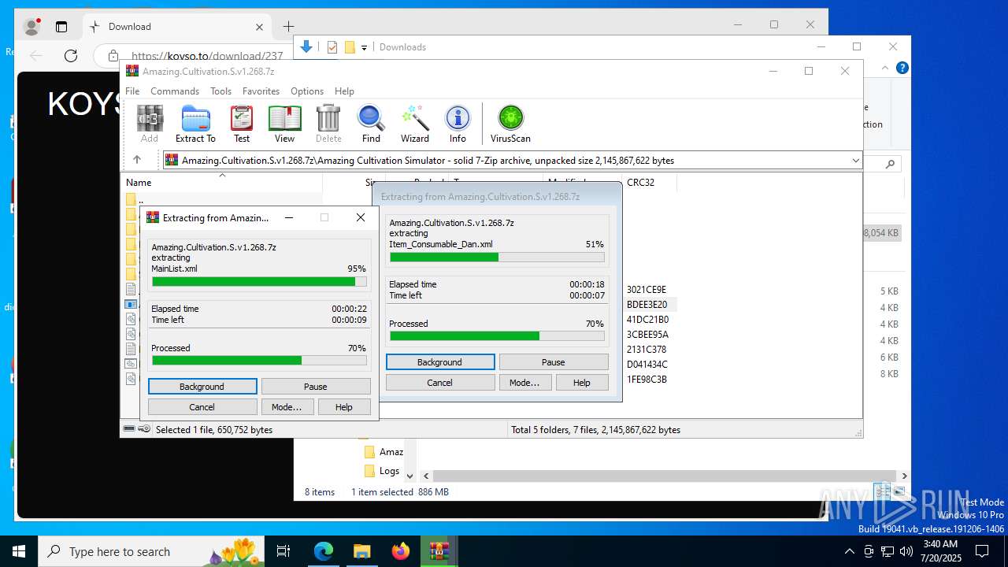Show hidden tray icons chevron
1008x567 pixels.
pyautogui.click(x=849, y=551)
